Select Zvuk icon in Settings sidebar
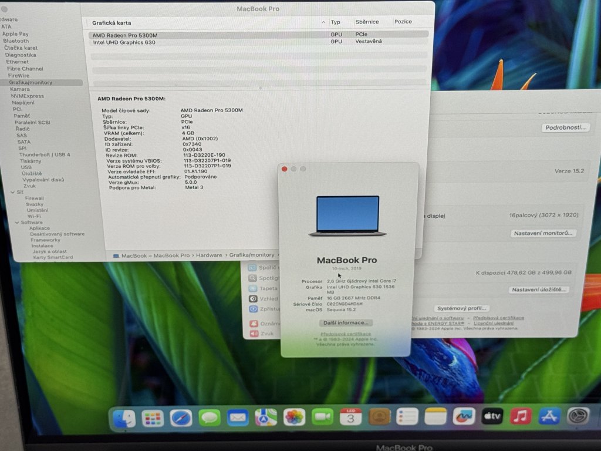The height and width of the screenshot is (451, 601). point(254,334)
